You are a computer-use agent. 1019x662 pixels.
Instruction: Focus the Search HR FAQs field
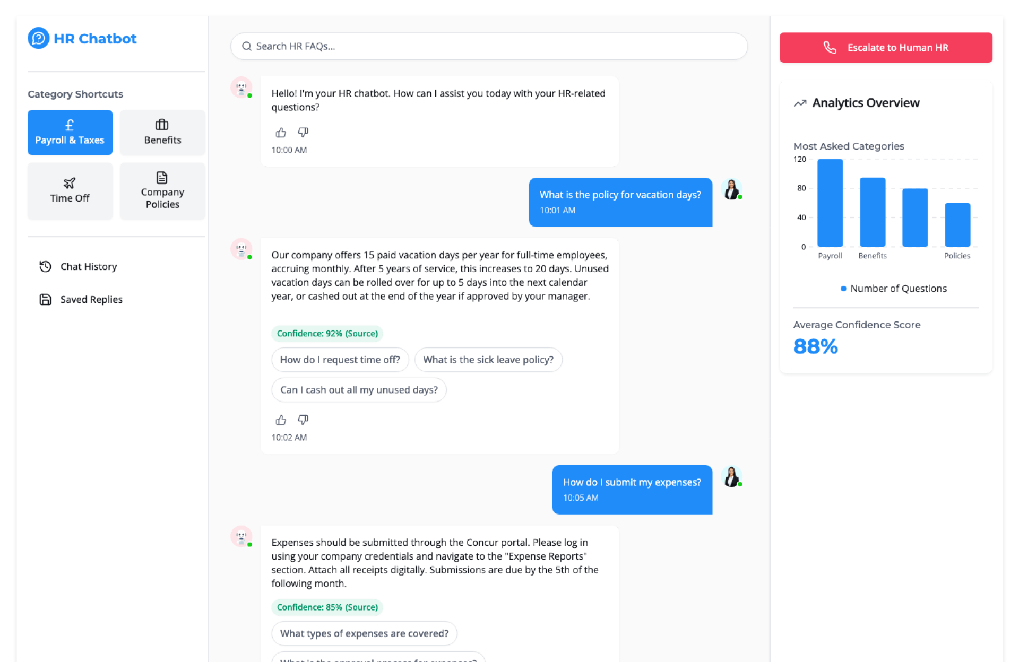pyautogui.click(x=488, y=46)
